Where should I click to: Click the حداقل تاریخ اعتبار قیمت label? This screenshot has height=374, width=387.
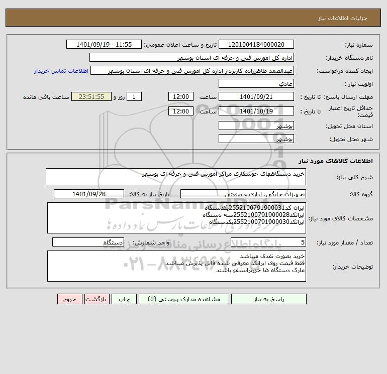(351, 111)
